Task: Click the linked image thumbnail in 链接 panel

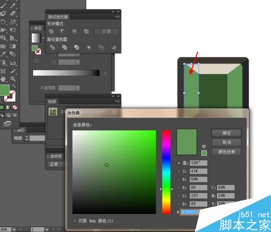Action: click(x=53, y=112)
